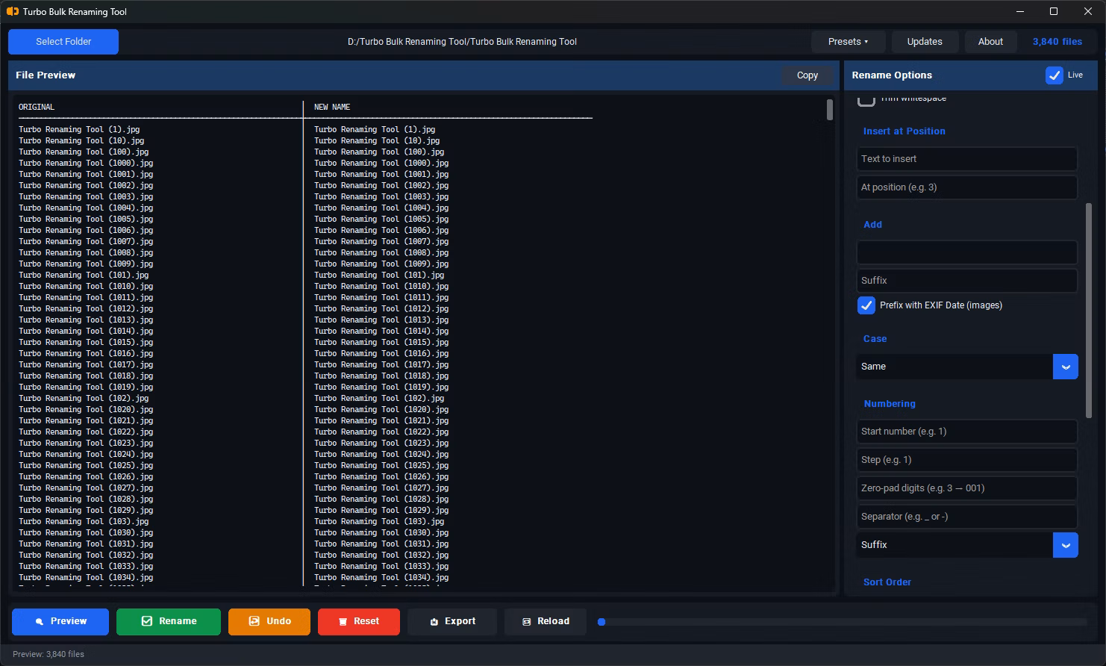Click the NEW NAME column header
Image resolution: width=1106 pixels, height=666 pixels.
click(x=332, y=108)
